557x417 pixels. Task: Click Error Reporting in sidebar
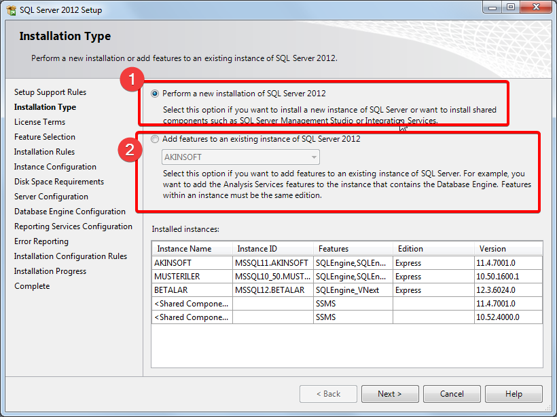tap(41, 241)
